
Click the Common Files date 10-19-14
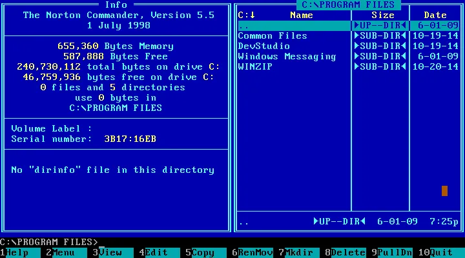click(x=435, y=36)
